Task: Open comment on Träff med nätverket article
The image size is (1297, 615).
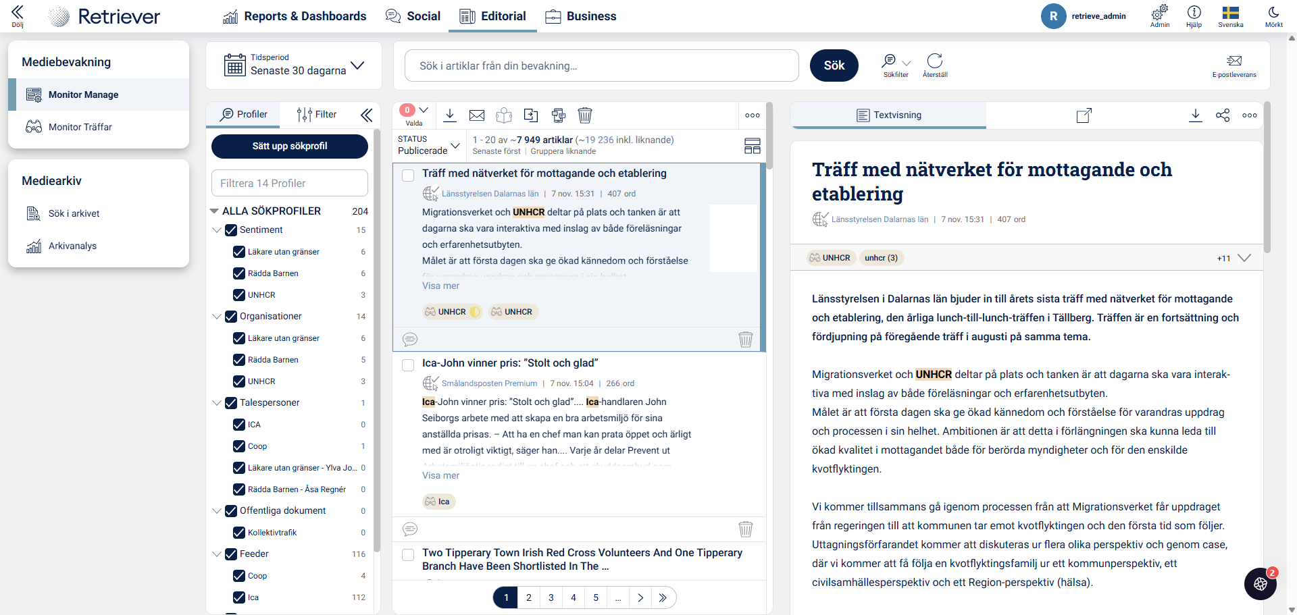Action: pyautogui.click(x=410, y=339)
